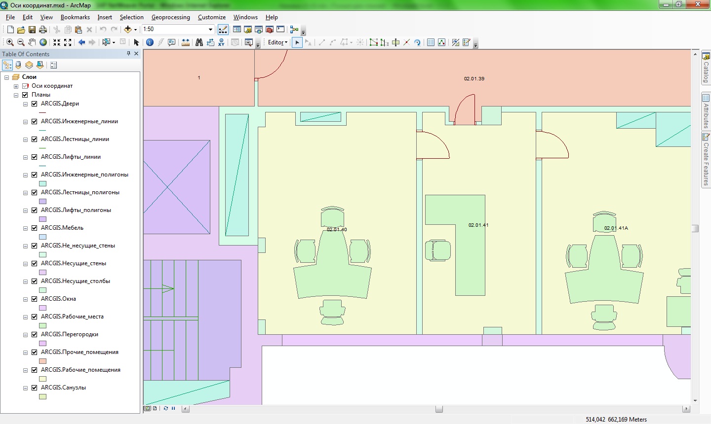This screenshot has height=424, width=711.
Task: Open the Go To XY tool
Action: pos(221,42)
